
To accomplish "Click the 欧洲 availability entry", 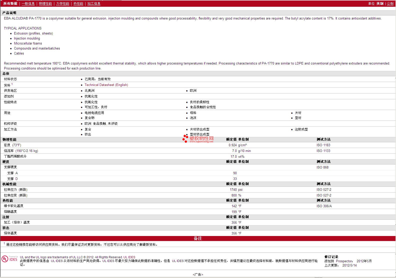I will [193, 90].
